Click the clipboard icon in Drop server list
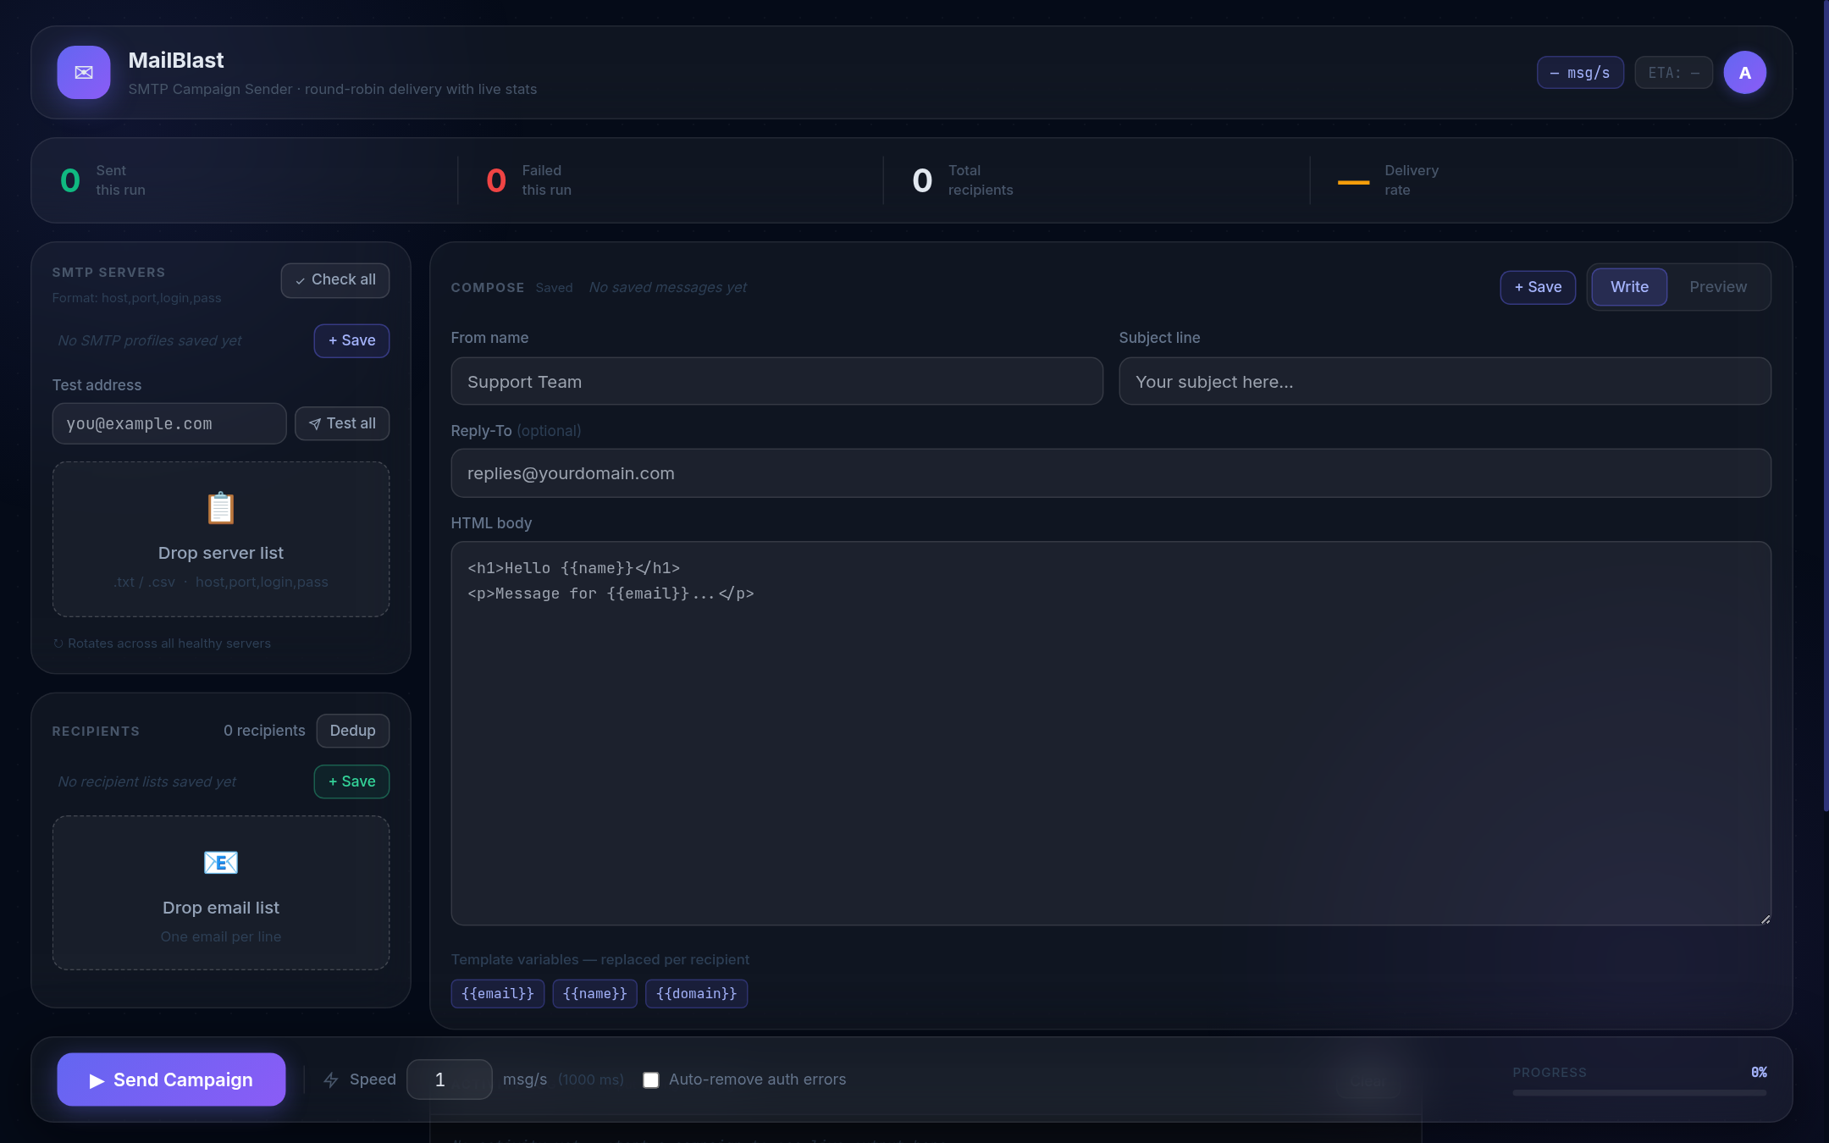Viewport: 1829px width, 1143px height. pos(220,508)
